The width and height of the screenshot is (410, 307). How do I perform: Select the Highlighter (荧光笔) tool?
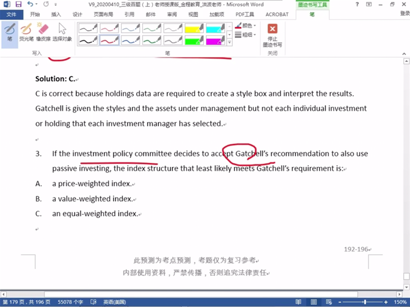pos(26,32)
